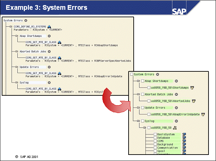
Task: Click the gray circle icon beside right-panel Syslog
Action: (176, 121)
